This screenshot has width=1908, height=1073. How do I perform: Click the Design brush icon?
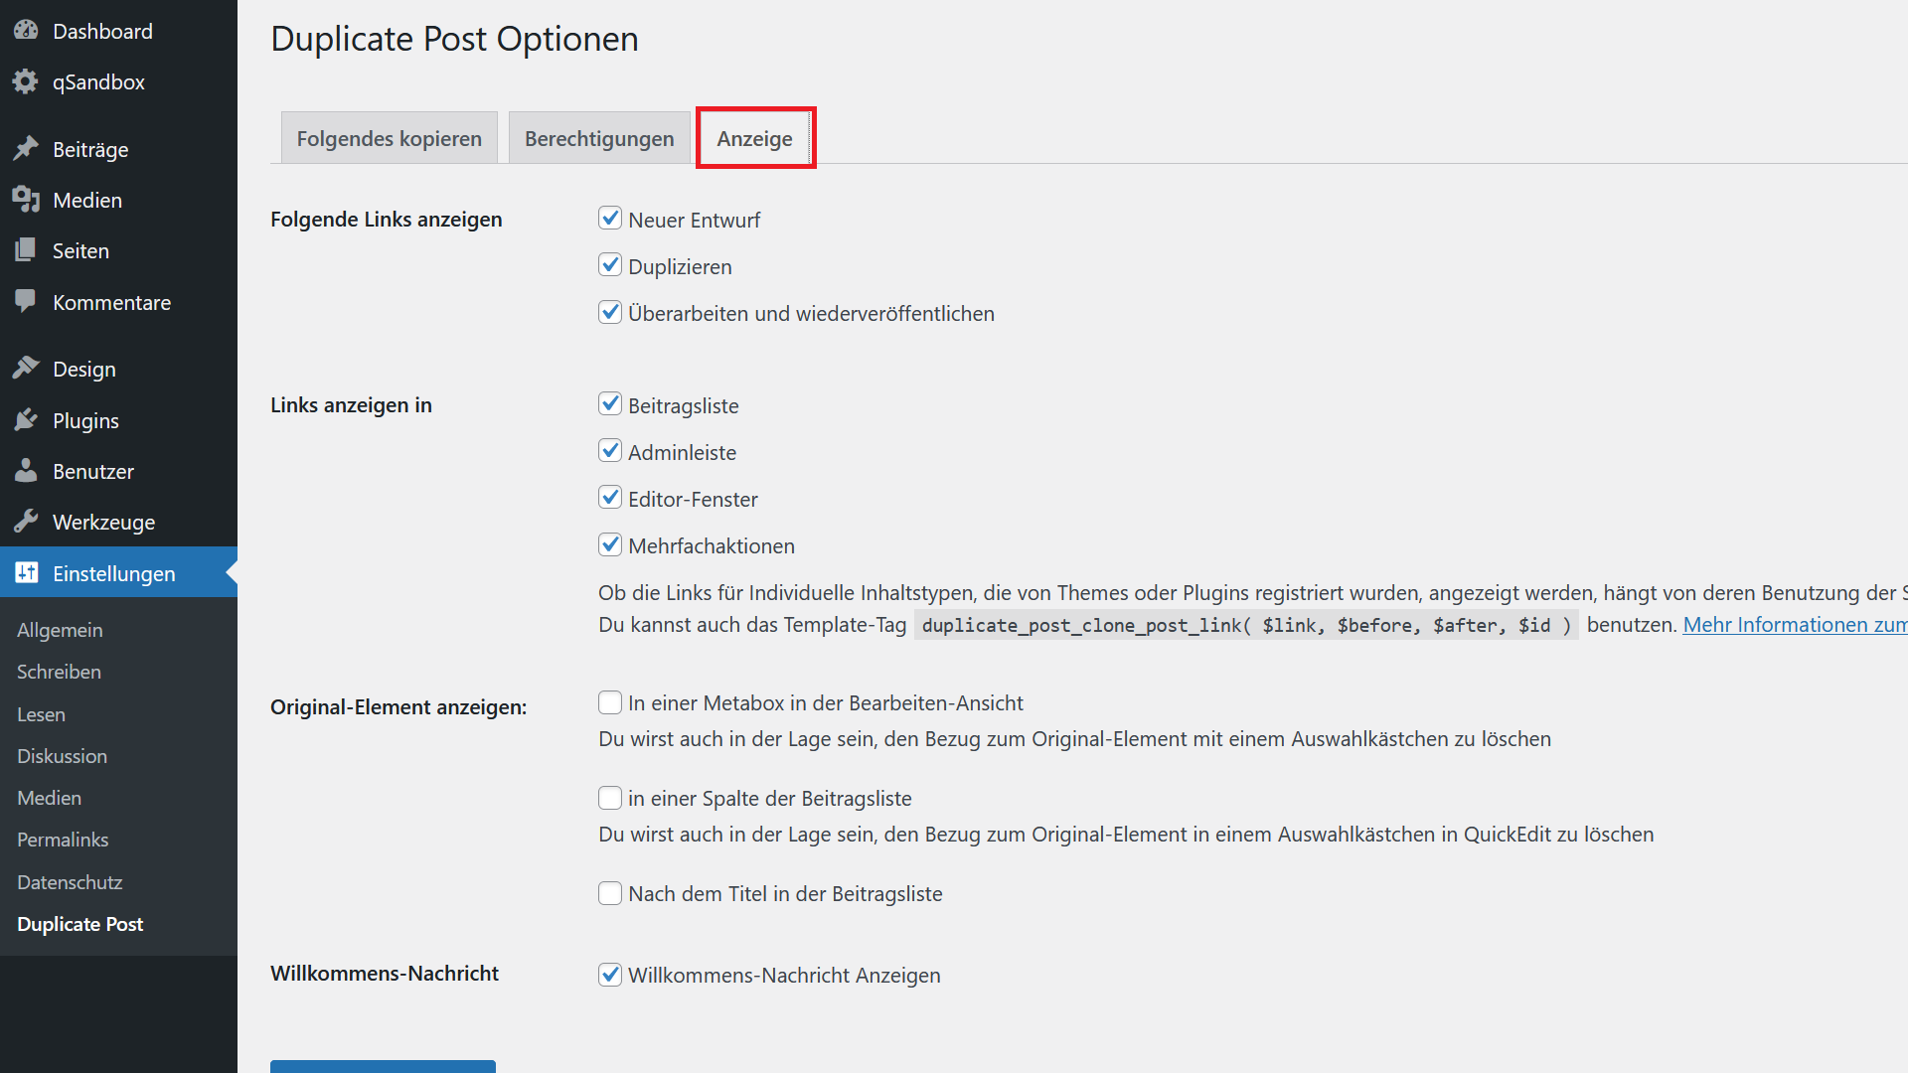tap(26, 369)
